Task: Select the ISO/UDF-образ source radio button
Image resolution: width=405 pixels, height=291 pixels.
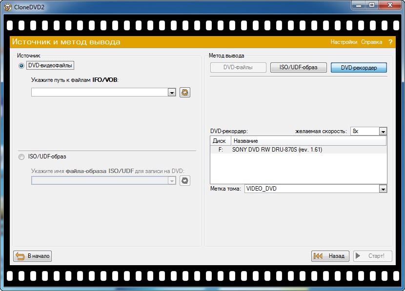Action: [x=21, y=157]
